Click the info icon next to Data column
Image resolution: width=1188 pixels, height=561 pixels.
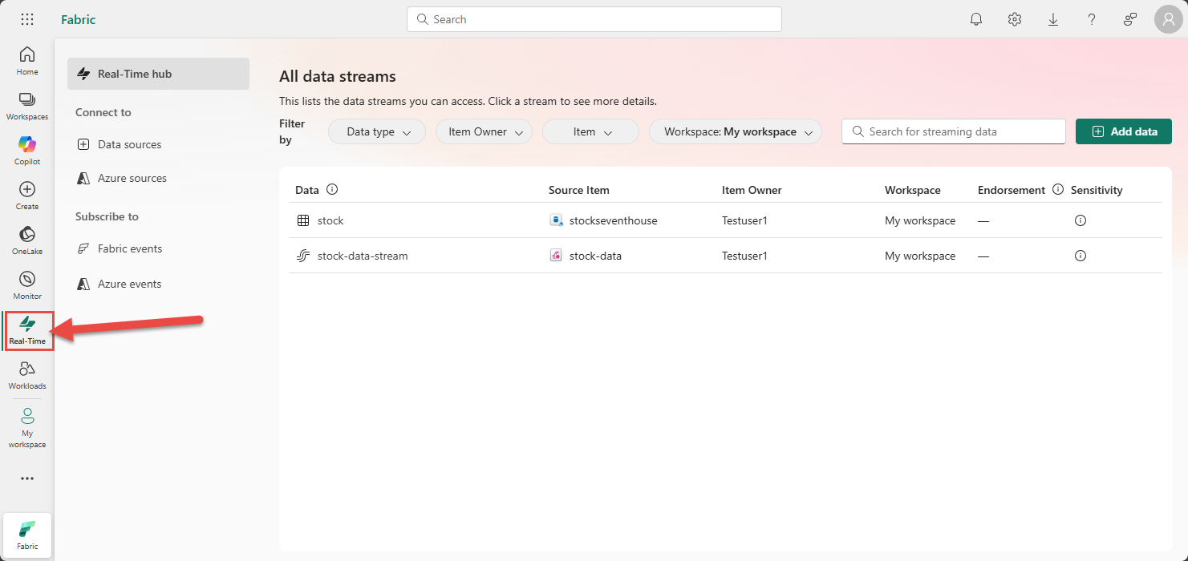tap(332, 190)
